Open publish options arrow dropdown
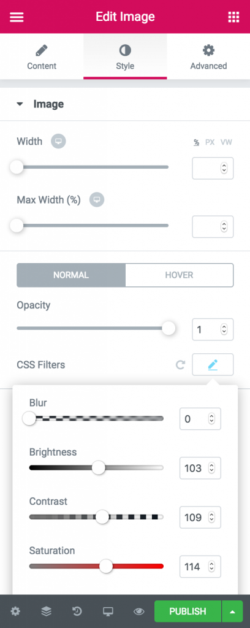Viewport: 250px width, 628px height. pos(232,611)
